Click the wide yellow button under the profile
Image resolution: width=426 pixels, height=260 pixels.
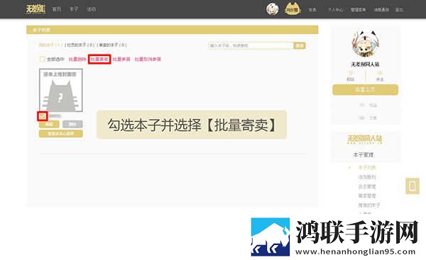tap(365, 90)
